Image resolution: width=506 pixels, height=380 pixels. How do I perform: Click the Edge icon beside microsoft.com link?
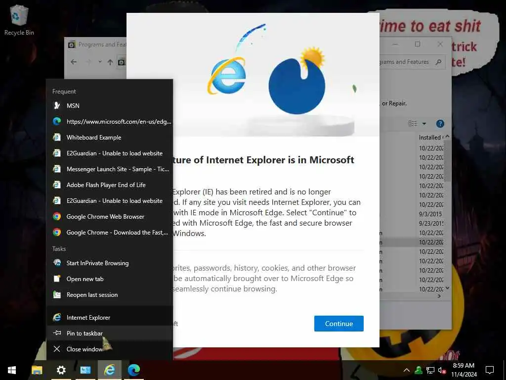click(x=57, y=121)
